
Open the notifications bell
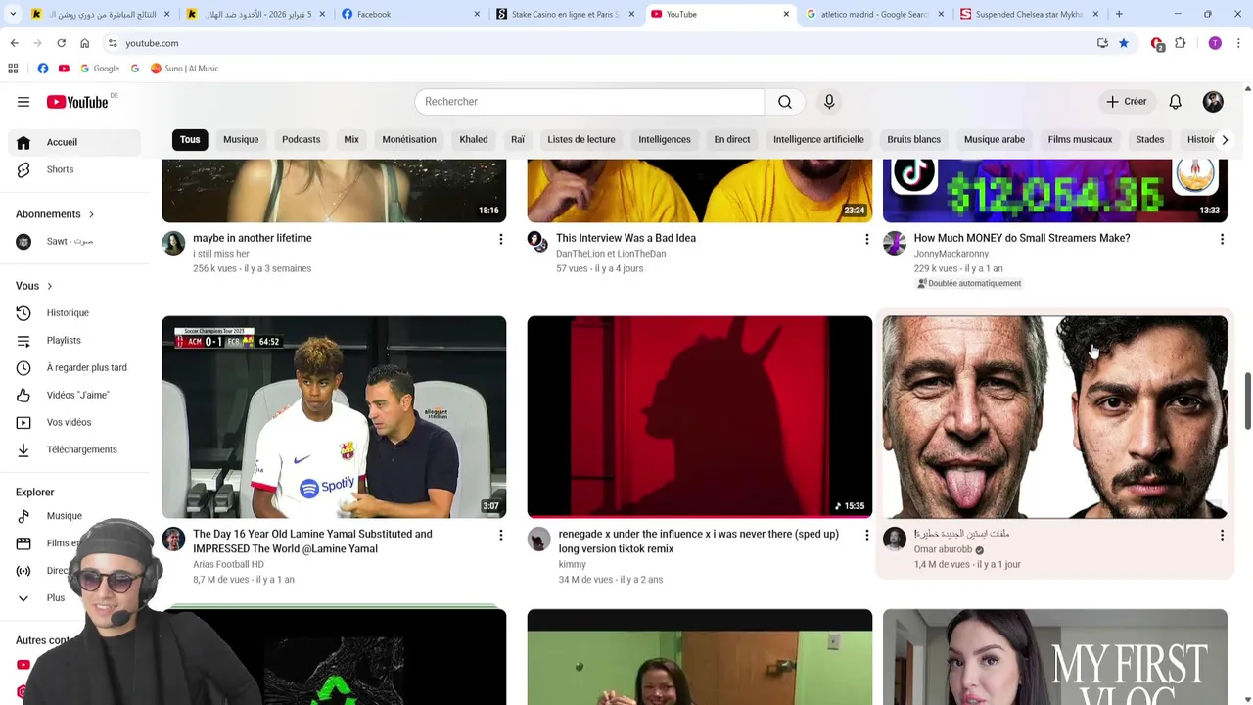coord(1175,102)
